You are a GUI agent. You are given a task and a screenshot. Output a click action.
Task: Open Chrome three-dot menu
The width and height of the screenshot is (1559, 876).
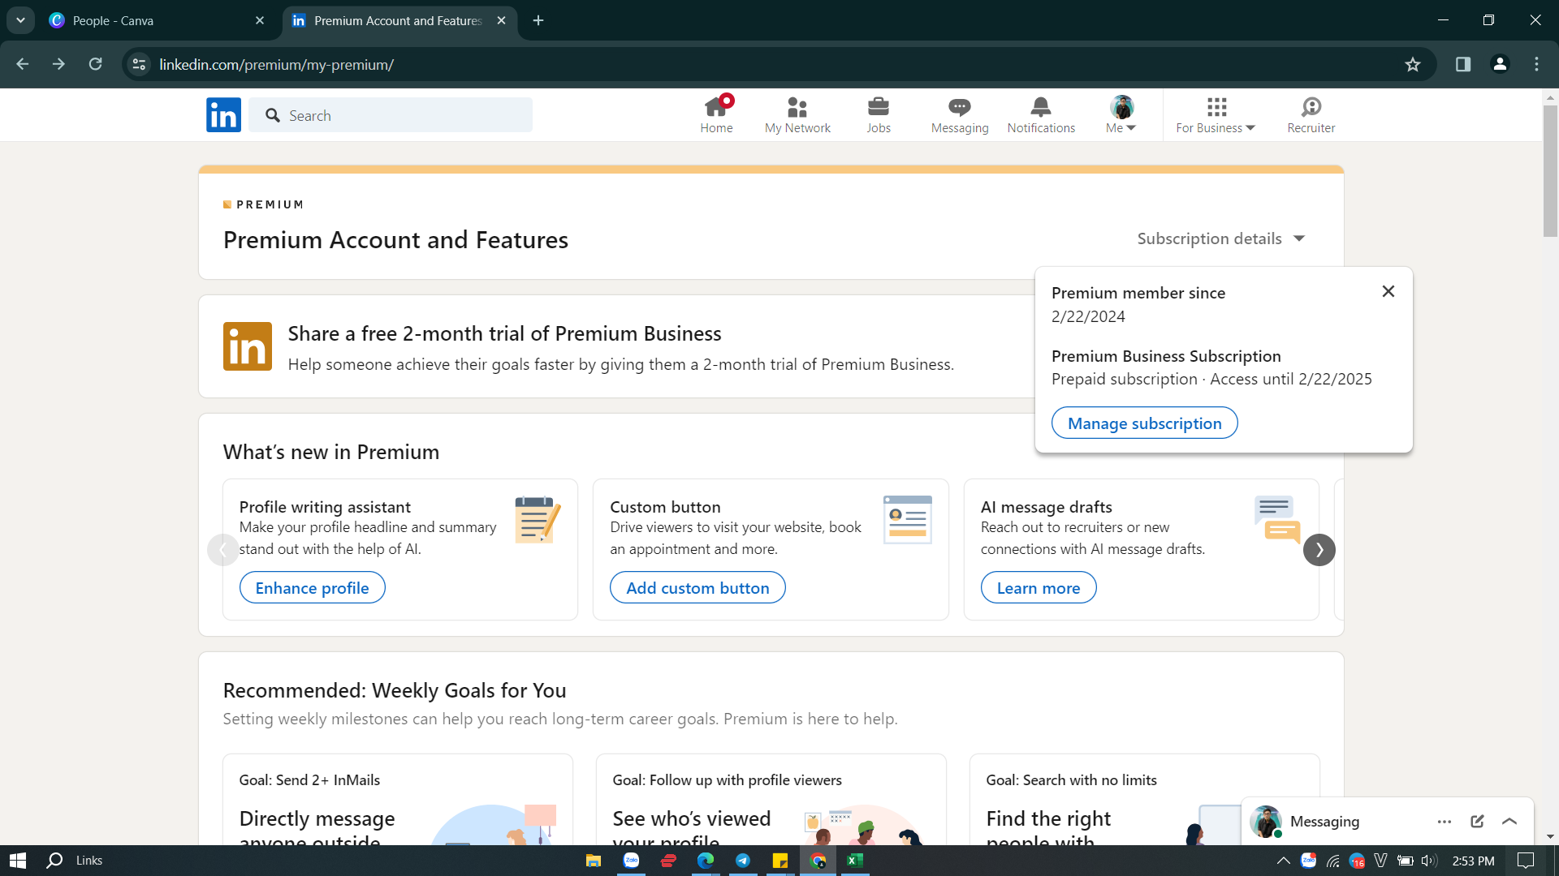tap(1536, 64)
